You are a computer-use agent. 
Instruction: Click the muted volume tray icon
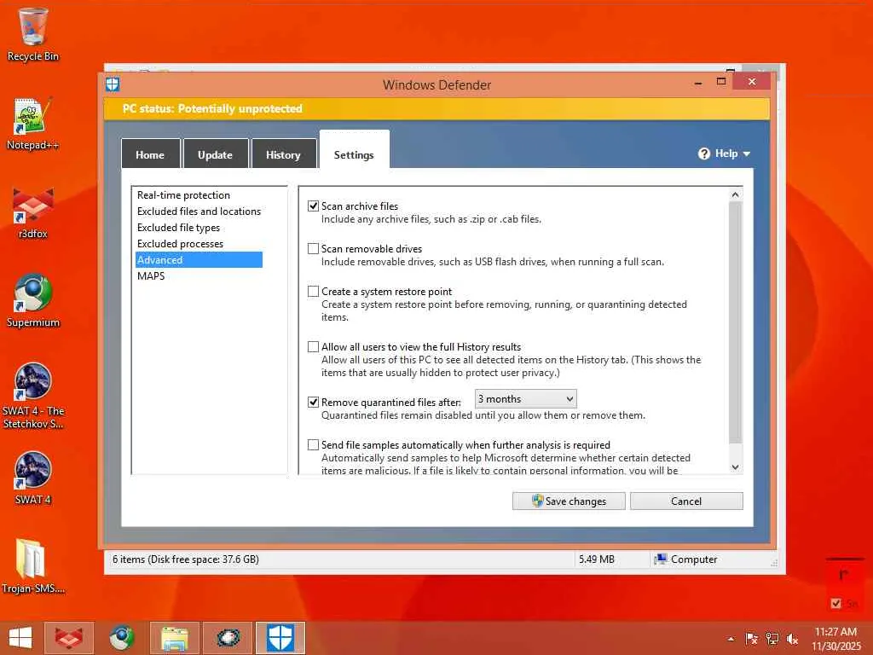coord(792,639)
